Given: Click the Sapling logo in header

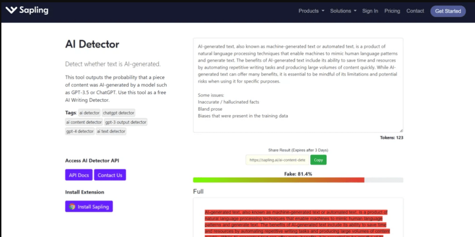Looking at the screenshot, I should [27, 11].
